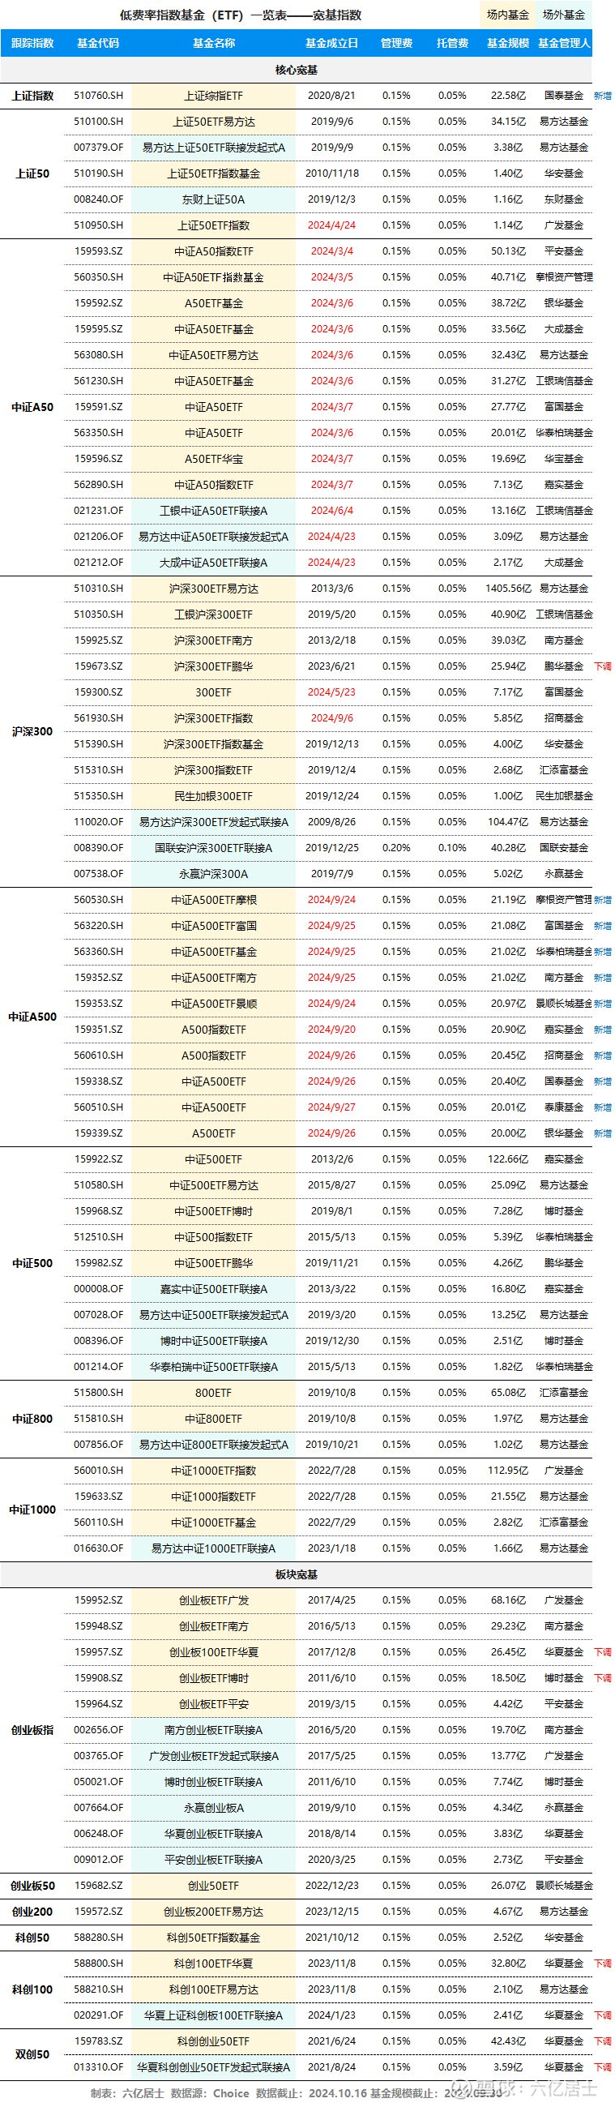Select the 创业50ETF fund name
Viewport: 615px width, 2107px height.
[213, 1886]
